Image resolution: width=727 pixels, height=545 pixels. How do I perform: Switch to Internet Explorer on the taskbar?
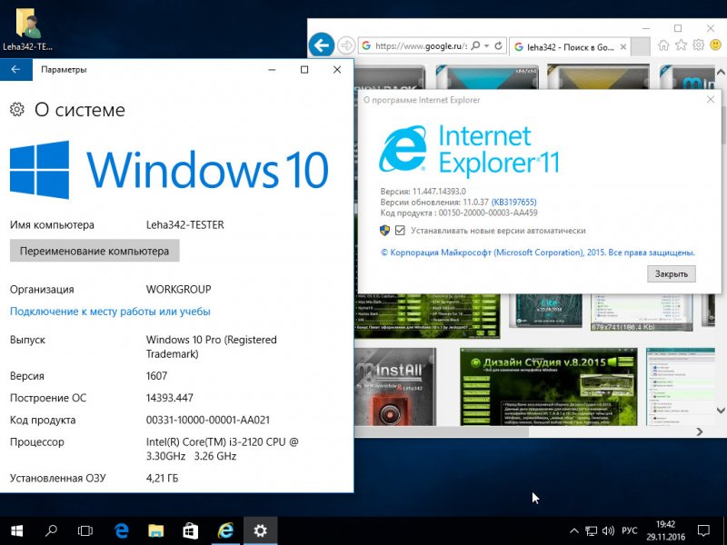pos(225,530)
